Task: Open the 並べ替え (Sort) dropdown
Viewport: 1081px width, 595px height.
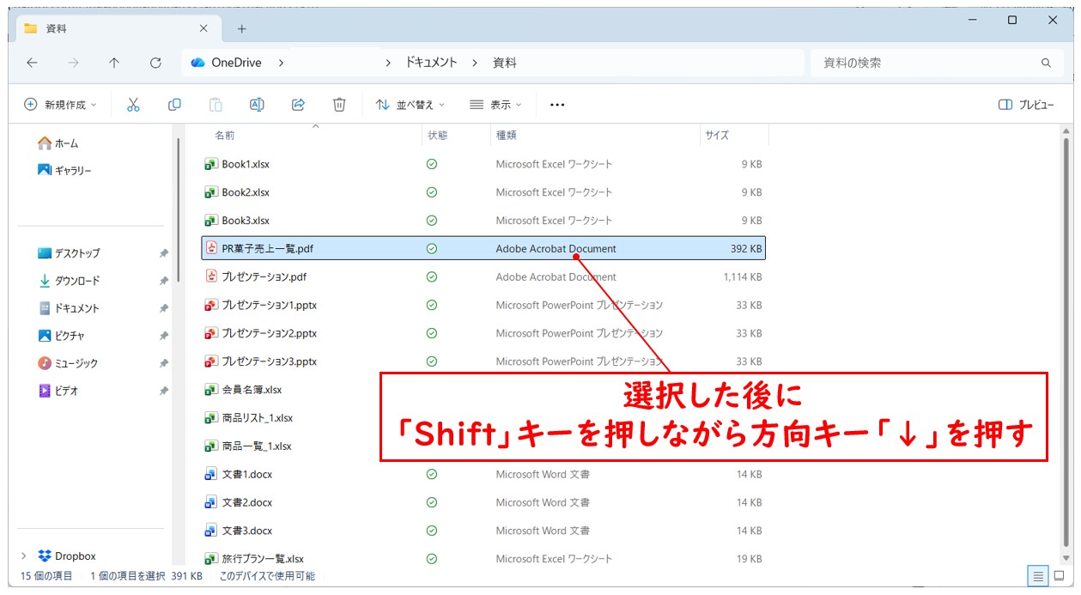Action: 410,104
